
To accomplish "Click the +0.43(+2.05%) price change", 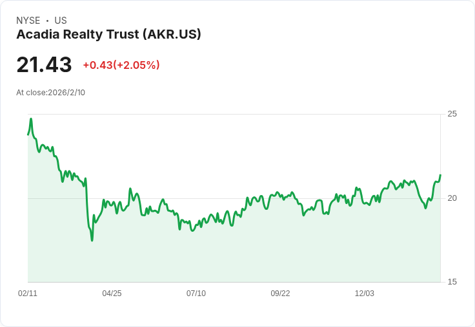I will pyautogui.click(x=121, y=65).
